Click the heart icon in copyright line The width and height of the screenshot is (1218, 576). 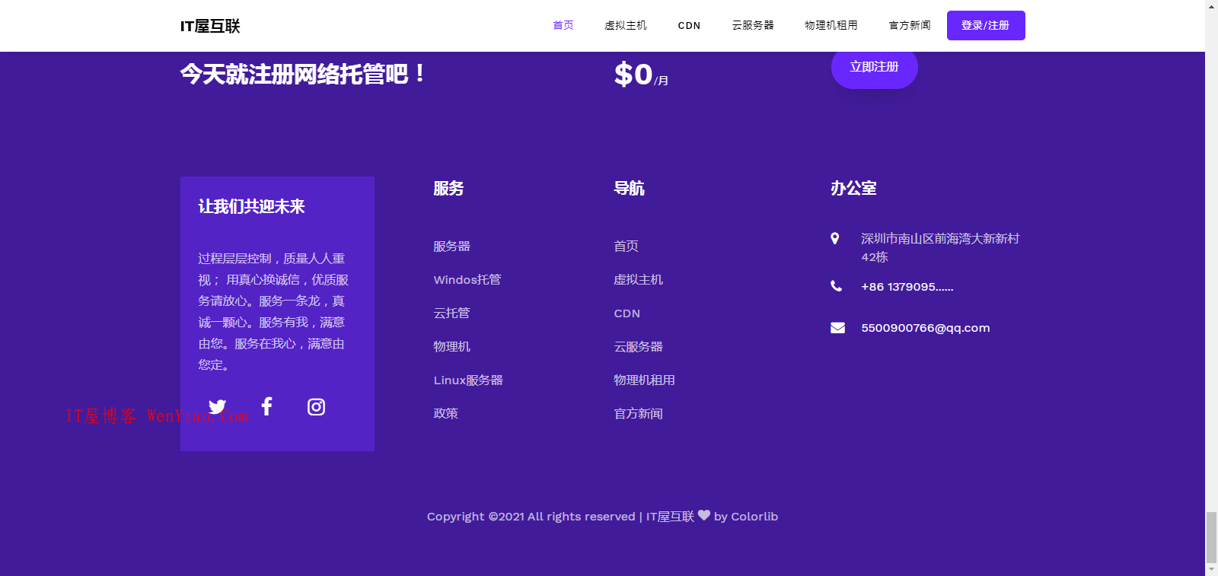click(x=704, y=515)
